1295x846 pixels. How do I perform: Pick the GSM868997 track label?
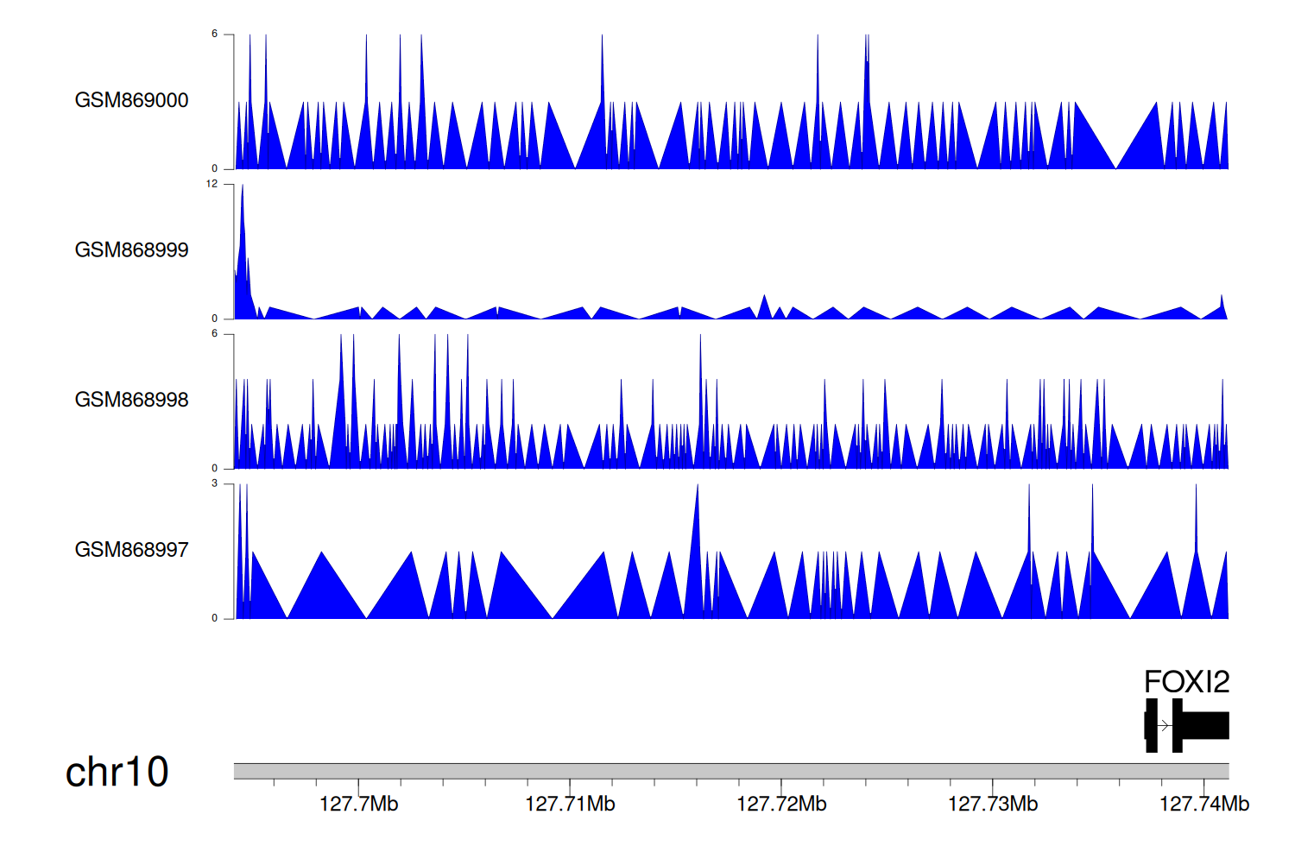(x=131, y=550)
